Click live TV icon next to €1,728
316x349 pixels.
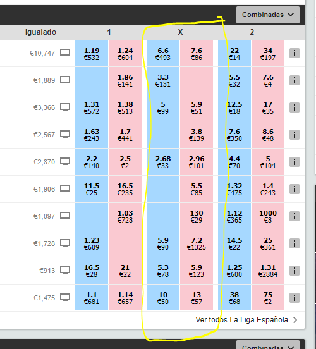pos(65,243)
